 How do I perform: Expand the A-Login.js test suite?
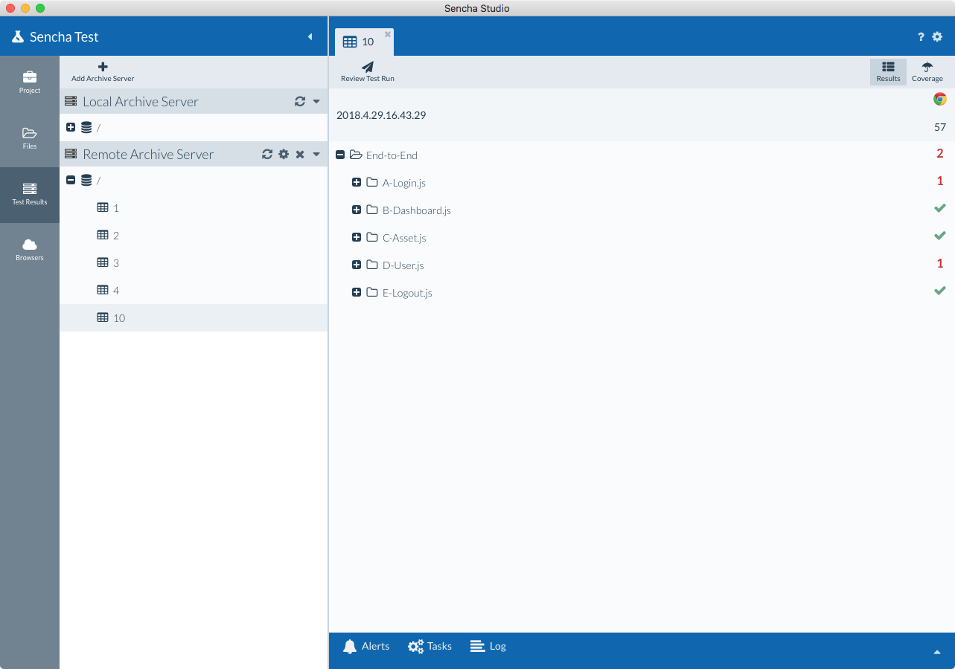click(x=357, y=182)
